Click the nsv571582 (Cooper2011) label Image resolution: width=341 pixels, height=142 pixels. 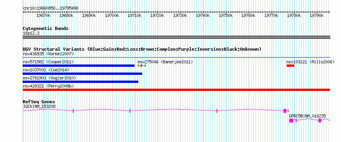click(x=48, y=62)
